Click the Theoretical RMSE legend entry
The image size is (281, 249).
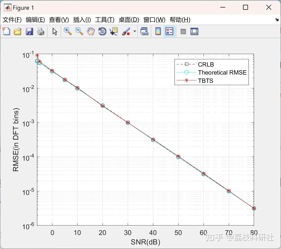pos(222,73)
